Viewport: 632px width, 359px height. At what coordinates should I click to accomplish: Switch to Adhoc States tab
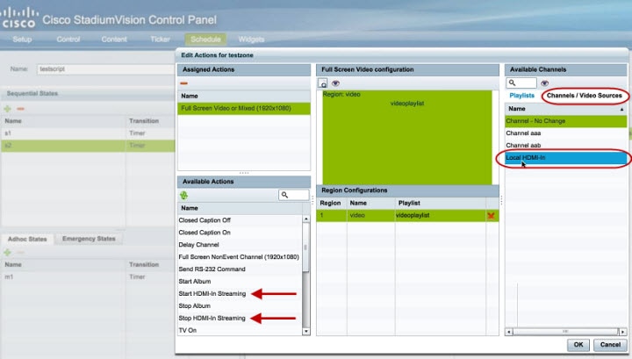pos(27,239)
